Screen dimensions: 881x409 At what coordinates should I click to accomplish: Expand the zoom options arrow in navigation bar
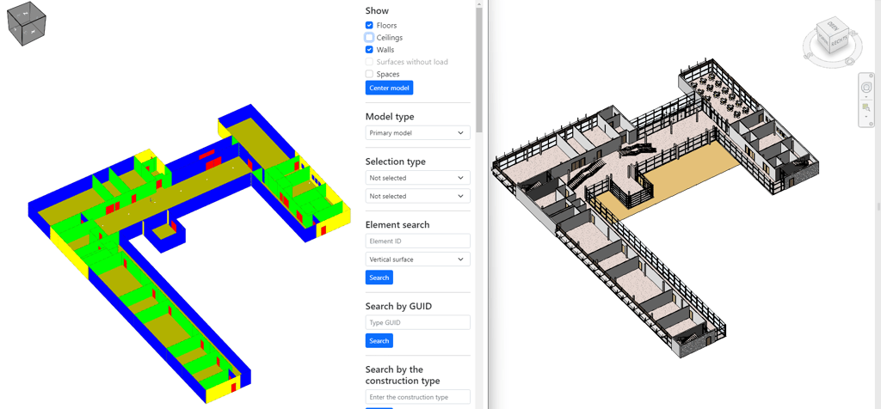click(x=866, y=116)
